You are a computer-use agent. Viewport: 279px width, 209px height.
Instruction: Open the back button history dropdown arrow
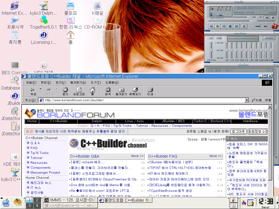pos(40,89)
